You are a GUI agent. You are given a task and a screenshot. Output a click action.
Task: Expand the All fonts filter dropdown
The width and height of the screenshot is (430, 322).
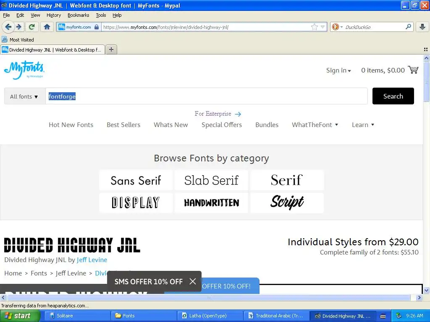click(24, 96)
